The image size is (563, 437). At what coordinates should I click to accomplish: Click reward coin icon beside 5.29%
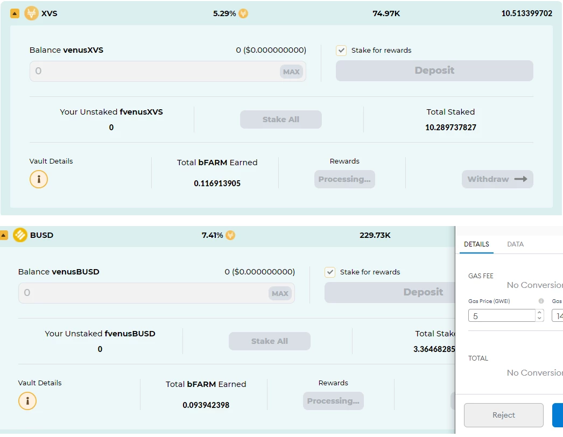tap(243, 13)
